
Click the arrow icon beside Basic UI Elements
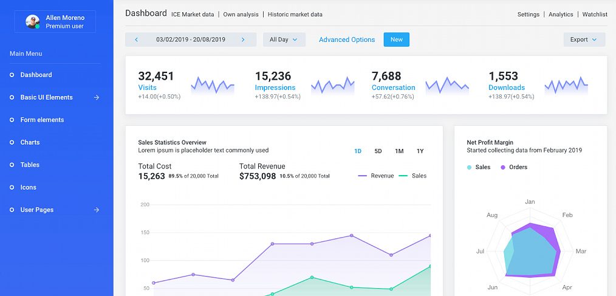[x=96, y=97]
